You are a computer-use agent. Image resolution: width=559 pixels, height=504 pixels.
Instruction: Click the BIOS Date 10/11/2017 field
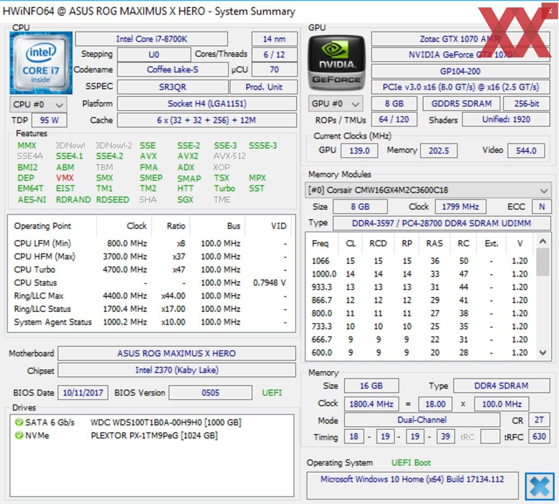pos(83,393)
